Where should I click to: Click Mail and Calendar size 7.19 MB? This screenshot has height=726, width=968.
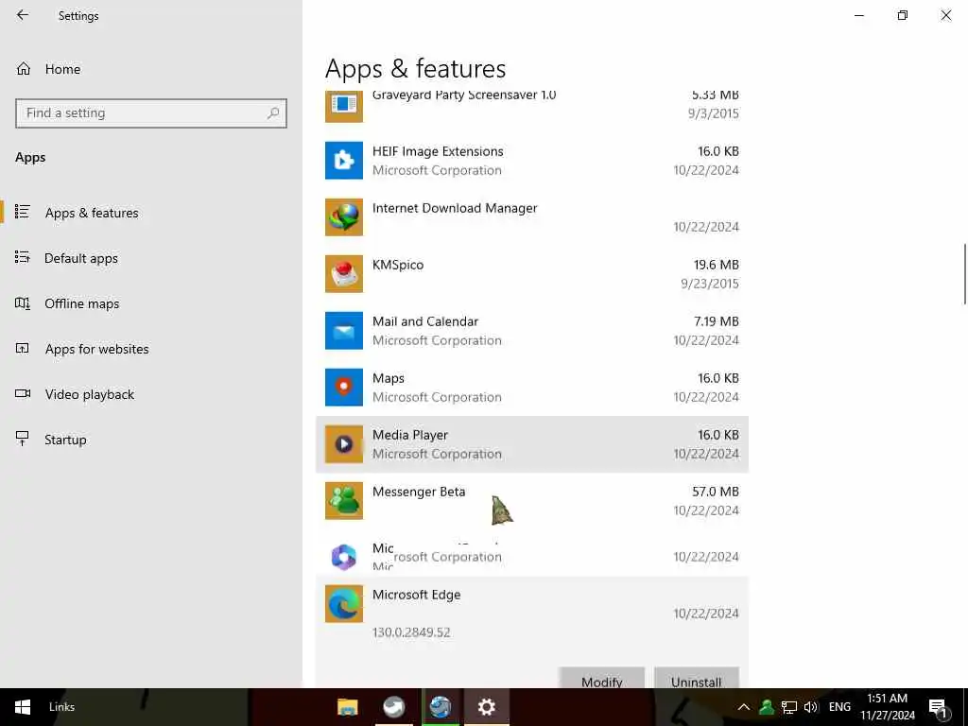click(x=717, y=321)
